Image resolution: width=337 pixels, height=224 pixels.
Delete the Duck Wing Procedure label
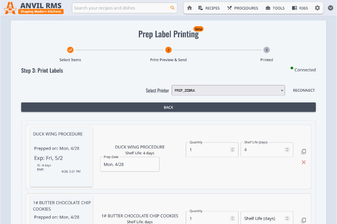303,162
